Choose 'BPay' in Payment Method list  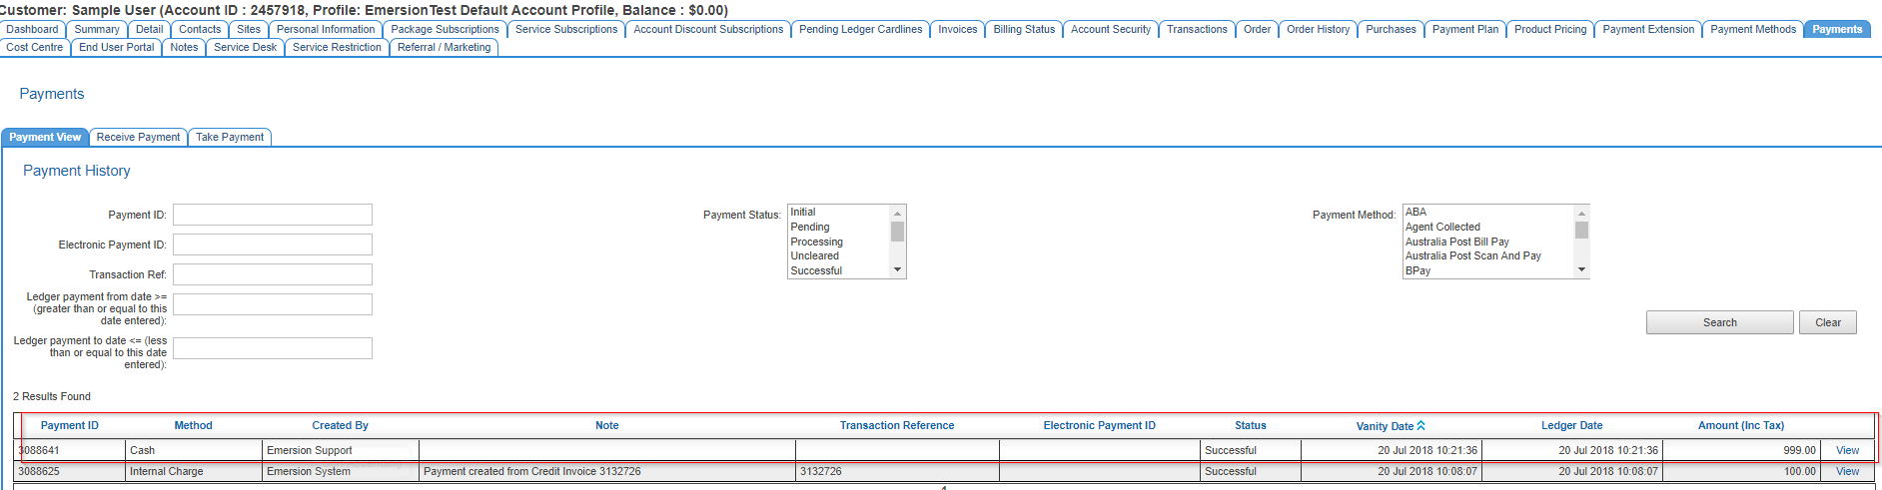1417,271
